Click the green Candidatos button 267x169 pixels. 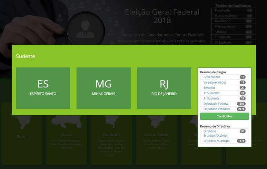click(x=225, y=116)
